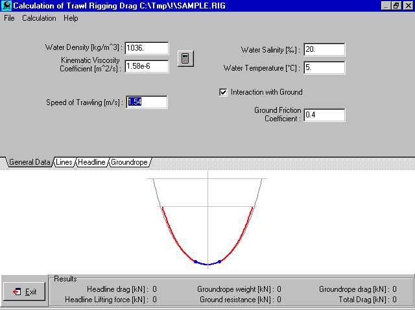Viewport: 415px width, 310px height.
Task: Click the calculator icon next to water density
Action: pos(185,58)
